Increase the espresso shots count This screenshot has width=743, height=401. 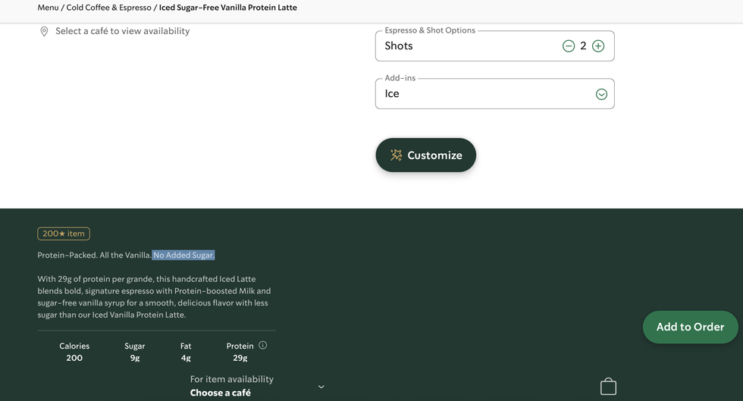[x=598, y=46]
